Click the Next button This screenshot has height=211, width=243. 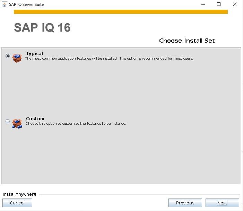(222, 203)
